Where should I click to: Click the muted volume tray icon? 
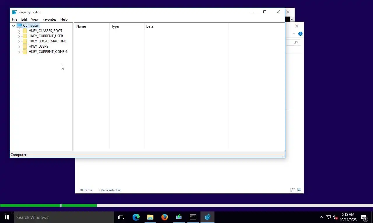[x=335, y=217]
